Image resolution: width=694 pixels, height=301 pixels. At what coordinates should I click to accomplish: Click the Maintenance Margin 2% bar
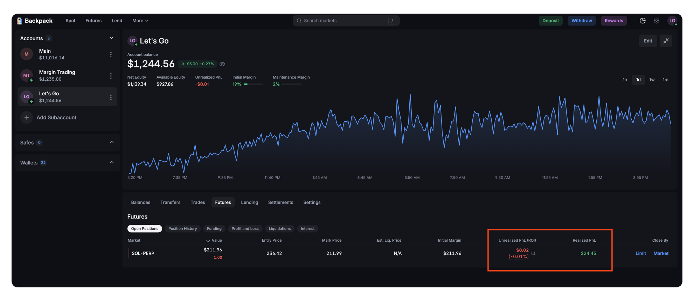(292, 84)
